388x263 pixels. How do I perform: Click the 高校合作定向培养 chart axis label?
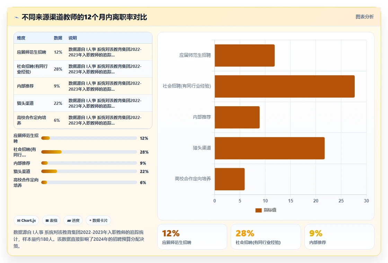tap(193, 179)
